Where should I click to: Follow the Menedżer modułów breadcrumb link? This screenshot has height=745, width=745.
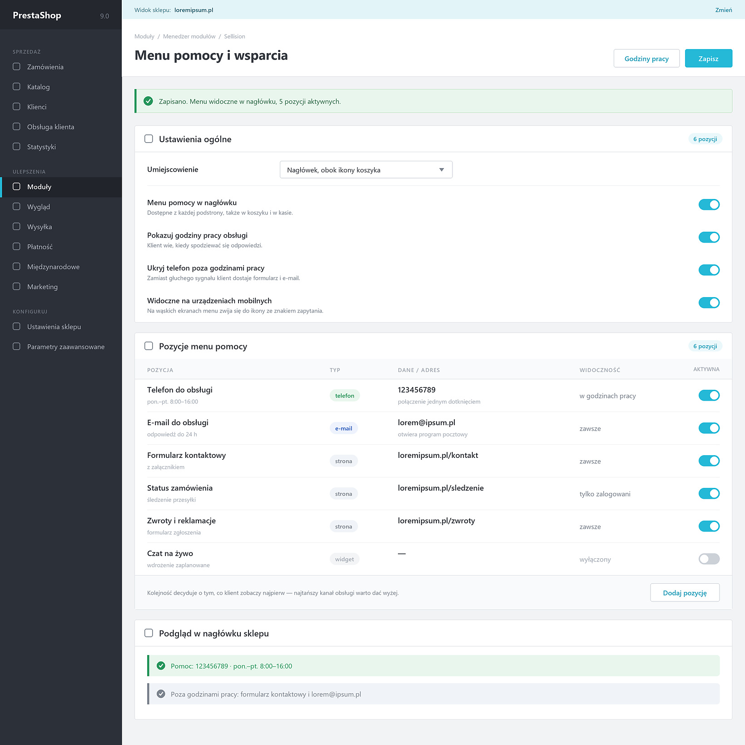[x=189, y=36]
